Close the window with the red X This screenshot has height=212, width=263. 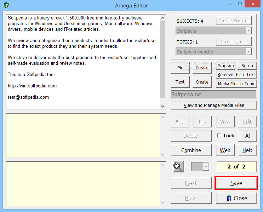point(253,4)
